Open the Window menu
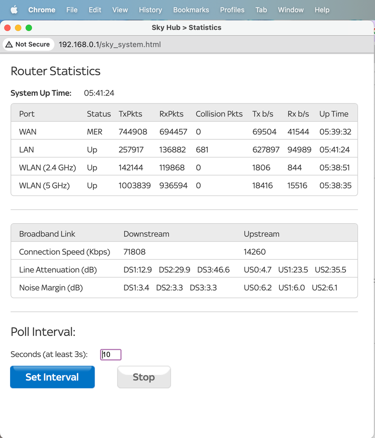 click(291, 10)
